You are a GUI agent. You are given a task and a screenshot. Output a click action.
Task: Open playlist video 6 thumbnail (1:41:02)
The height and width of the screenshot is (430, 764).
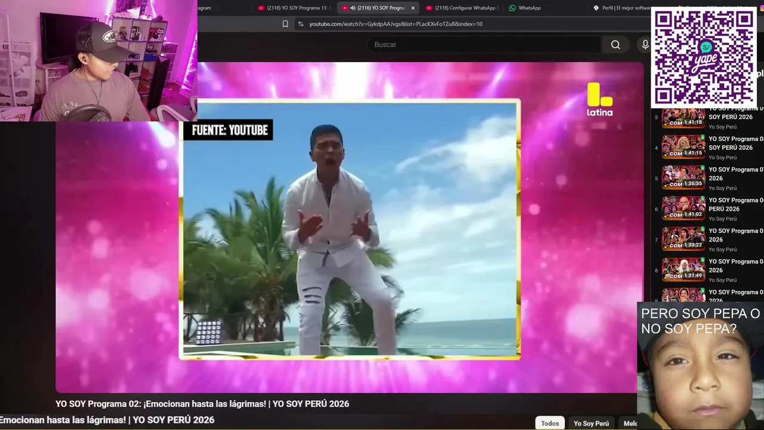pos(683,208)
